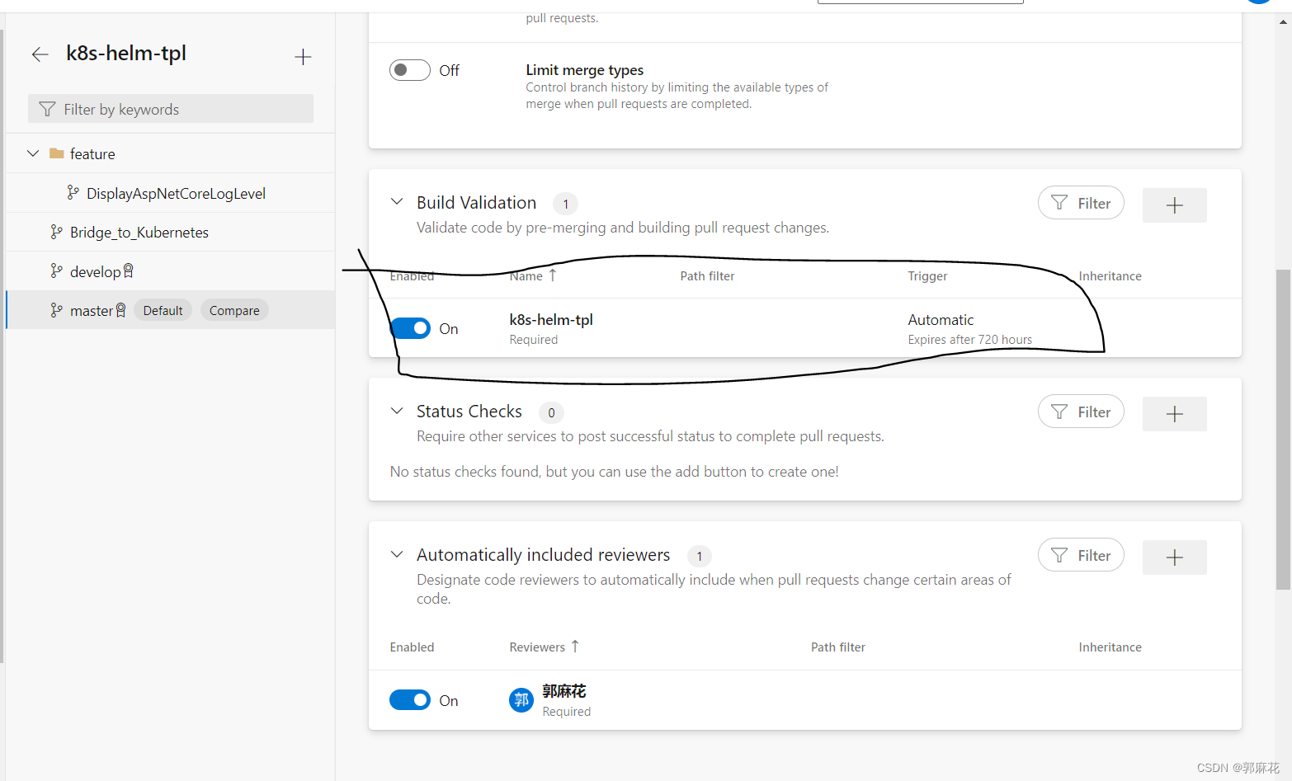Disable the k8s-helm-tpl build validation toggle
Image resolution: width=1292 pixels, height=781 pixels.
tap(409, 327)
